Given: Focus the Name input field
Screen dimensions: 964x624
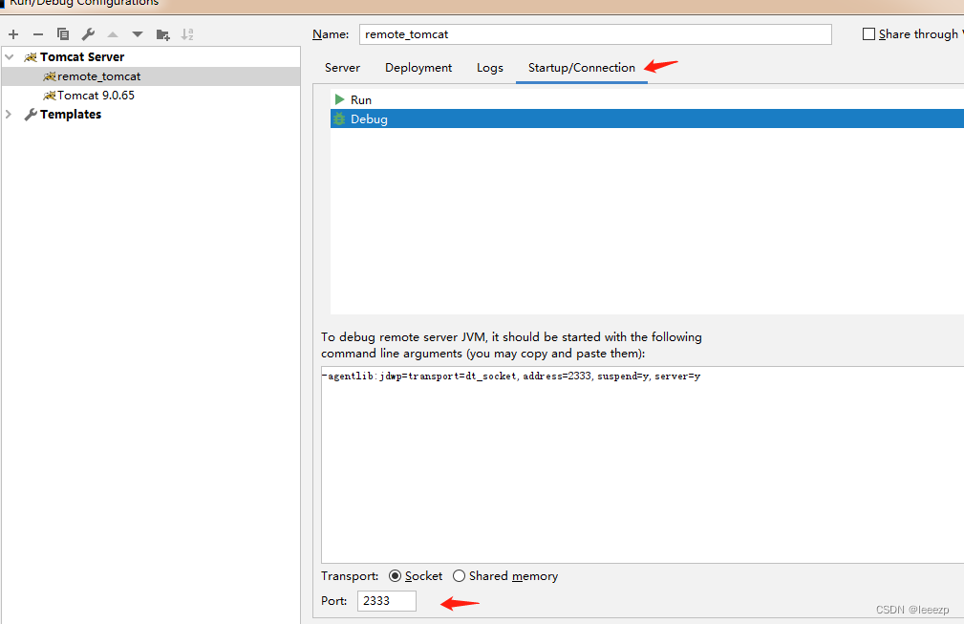Looking at the screenshot, I should coord(595,34).
